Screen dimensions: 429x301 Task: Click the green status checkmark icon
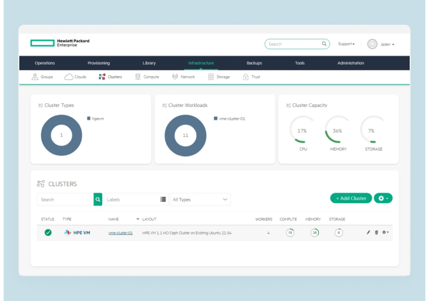(x=48, y=233)
